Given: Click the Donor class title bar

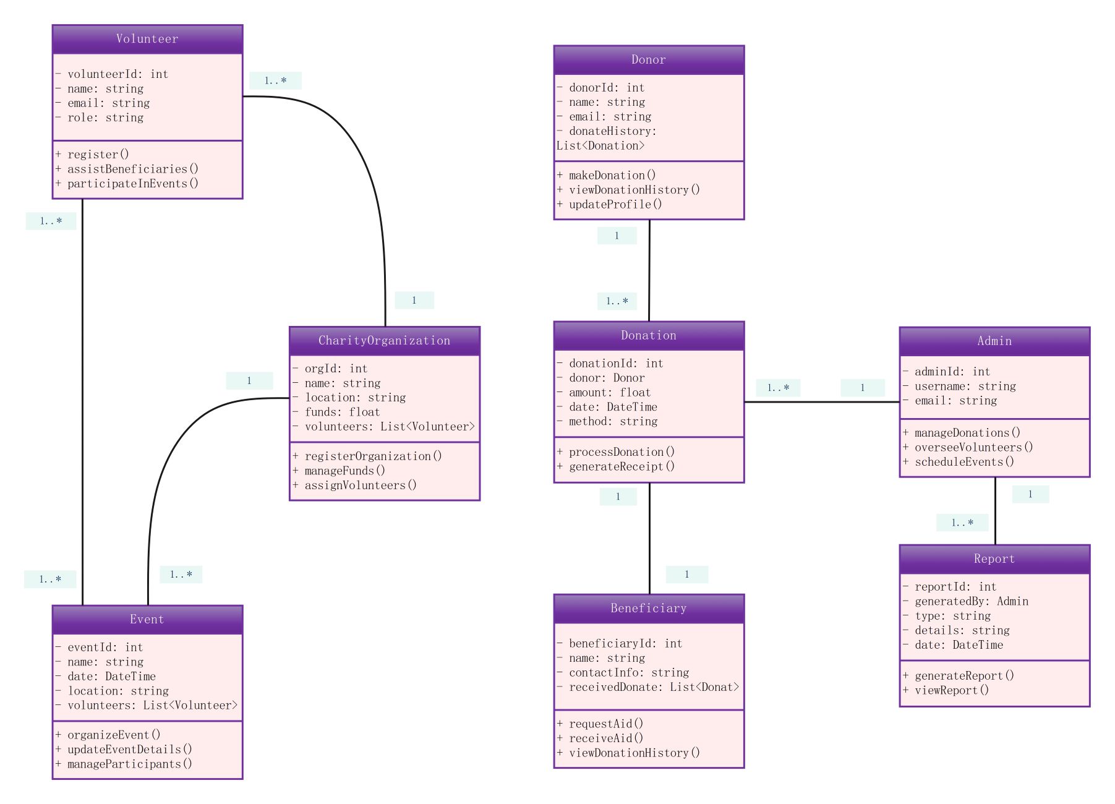Looking at the screenshot, I should 648,60.
